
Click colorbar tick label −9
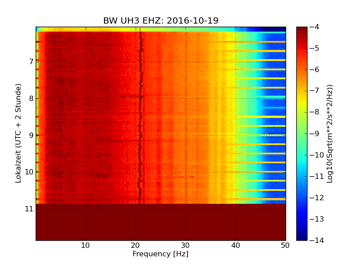(315, 133)
